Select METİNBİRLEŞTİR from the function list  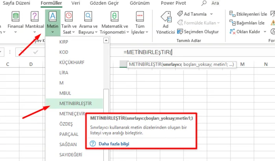pos(75,103)
